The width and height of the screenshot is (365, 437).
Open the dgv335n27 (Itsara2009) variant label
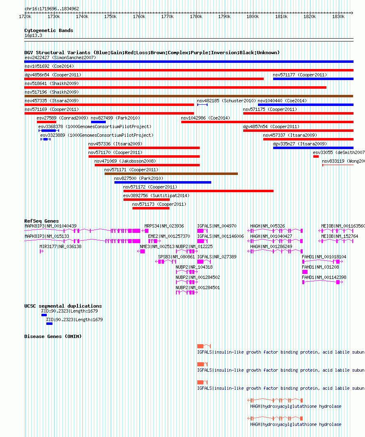click(x=300, y=144)
